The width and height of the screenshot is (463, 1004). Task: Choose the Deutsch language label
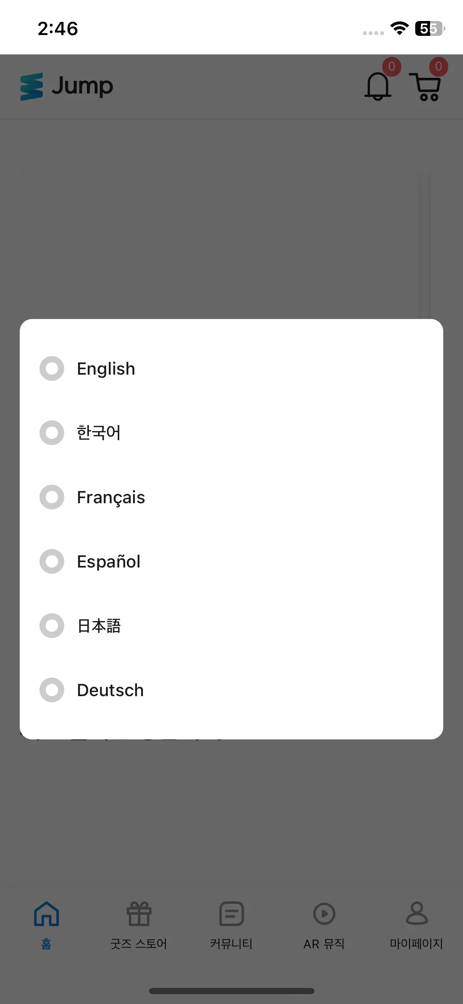click(110, 690)
